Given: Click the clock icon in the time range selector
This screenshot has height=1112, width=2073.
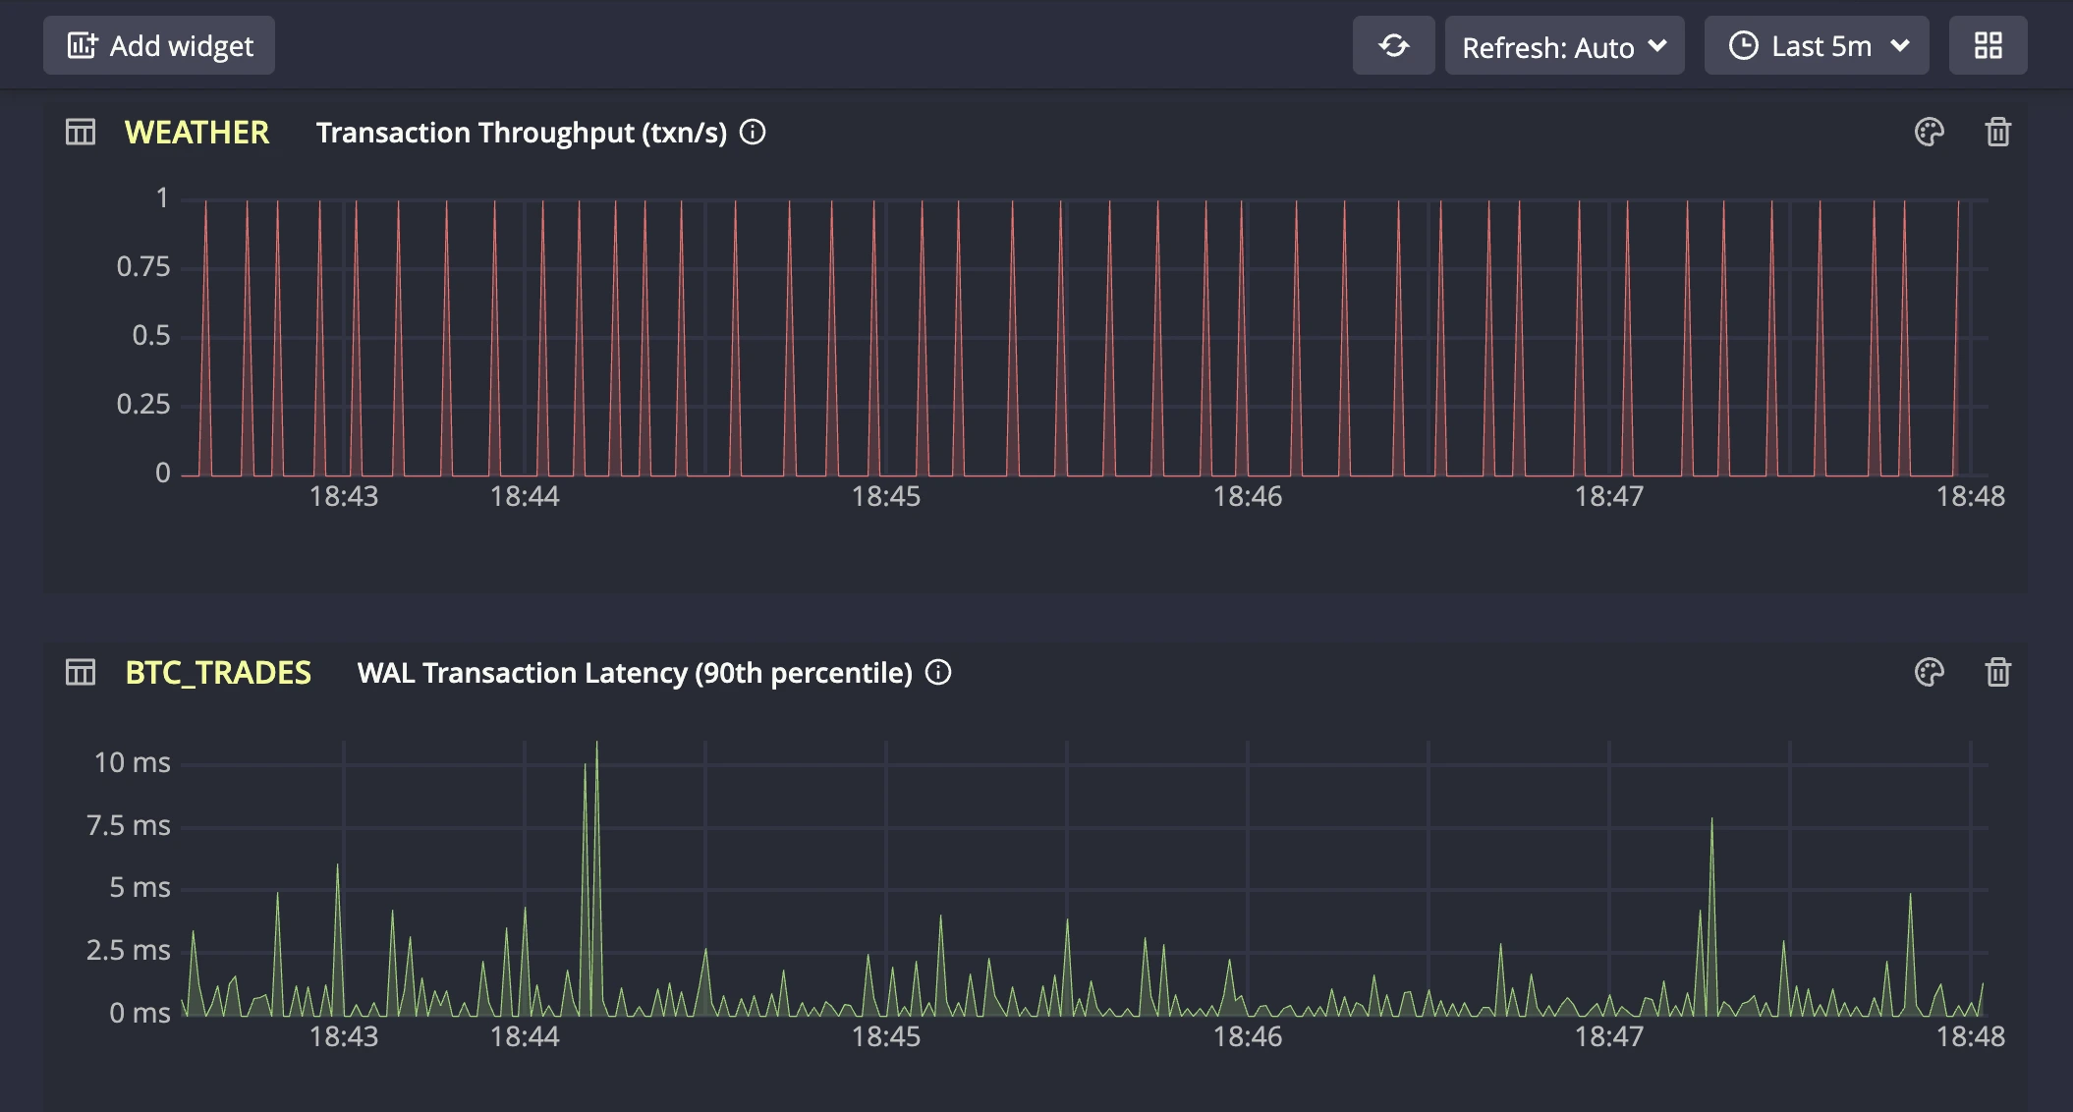Looking at the screenshot, I should (1745, 45).
